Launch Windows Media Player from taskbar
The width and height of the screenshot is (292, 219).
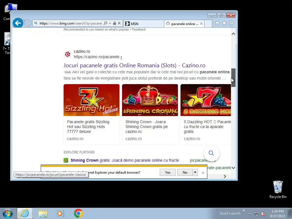60,213
